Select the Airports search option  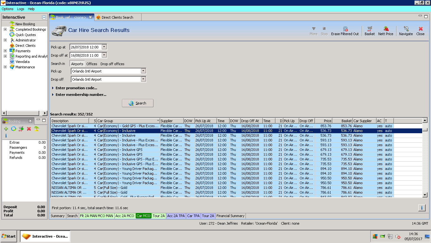77,64
